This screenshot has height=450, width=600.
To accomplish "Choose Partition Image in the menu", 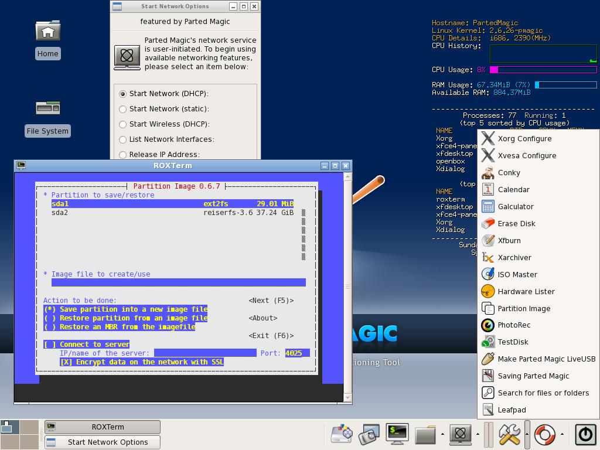I will pyautogui.click(x=538, y=308).
